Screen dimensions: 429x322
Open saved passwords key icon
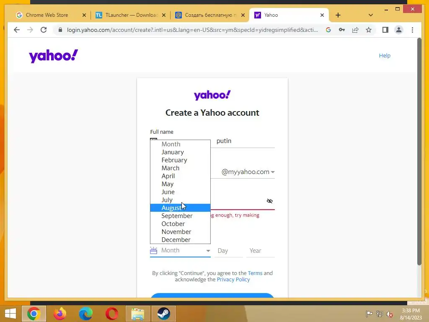coord(342,30)
